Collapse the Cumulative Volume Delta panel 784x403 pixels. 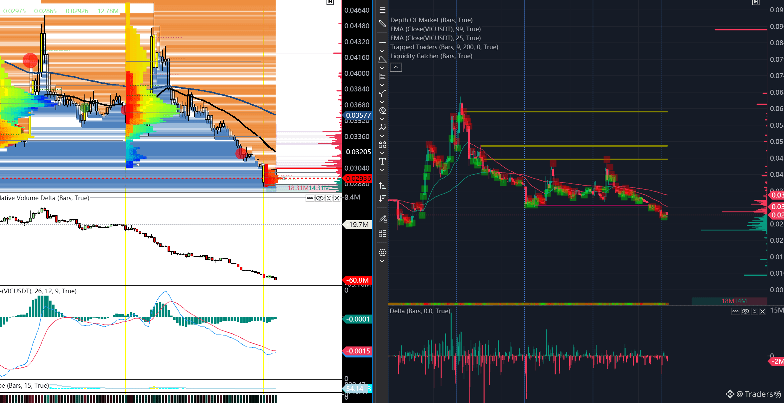(329, 198)
